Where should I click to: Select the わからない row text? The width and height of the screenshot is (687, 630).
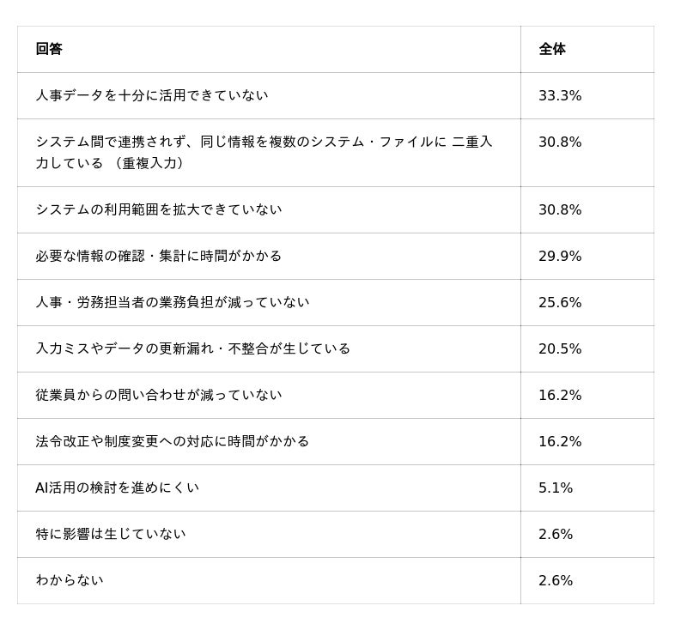tap(70, 580)
